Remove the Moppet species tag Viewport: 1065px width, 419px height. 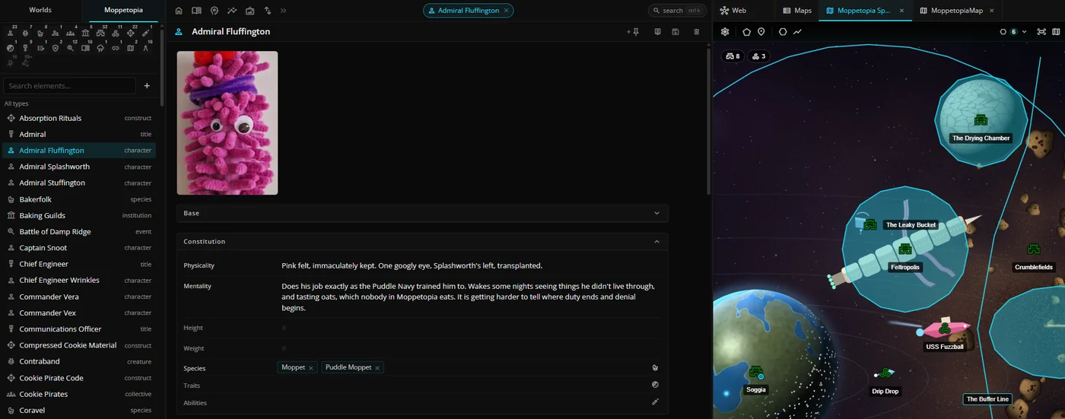click(310, 368)
